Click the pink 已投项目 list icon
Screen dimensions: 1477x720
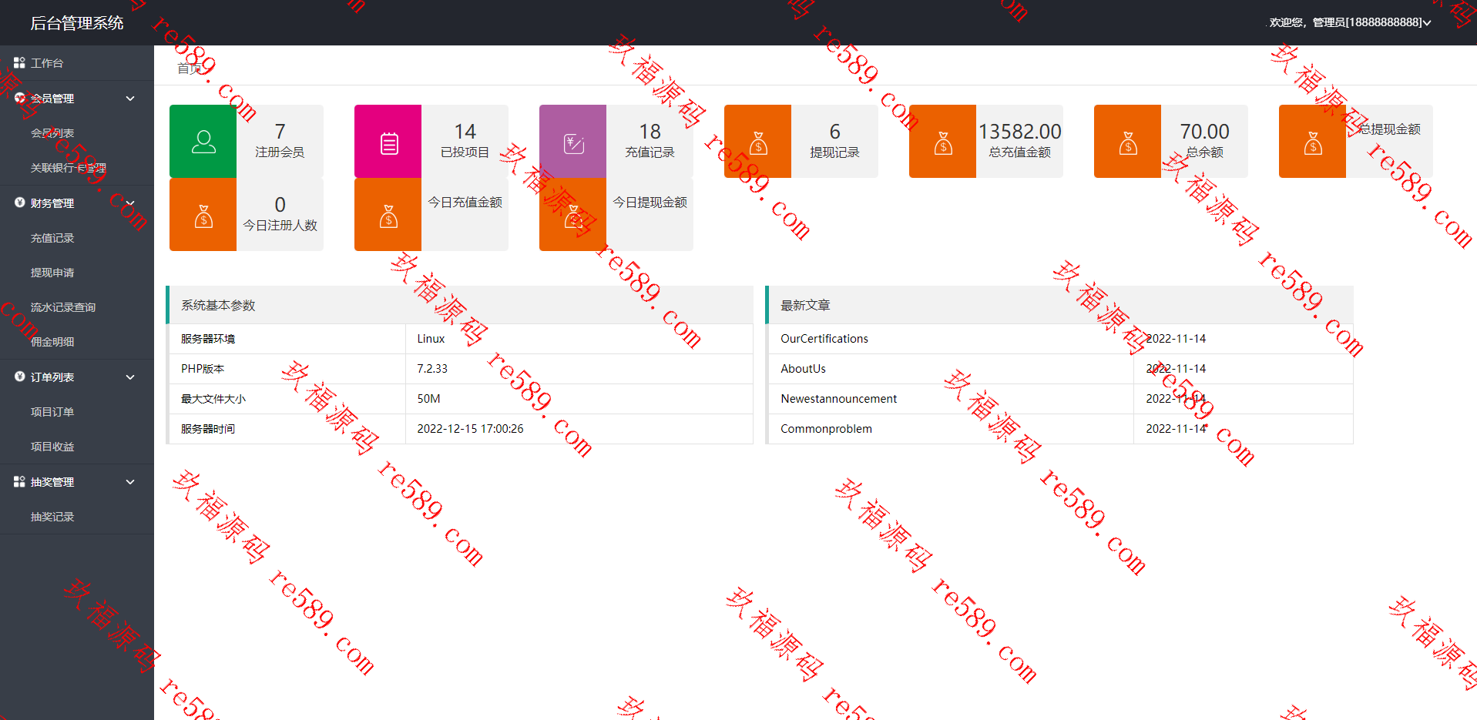point(388,142)
